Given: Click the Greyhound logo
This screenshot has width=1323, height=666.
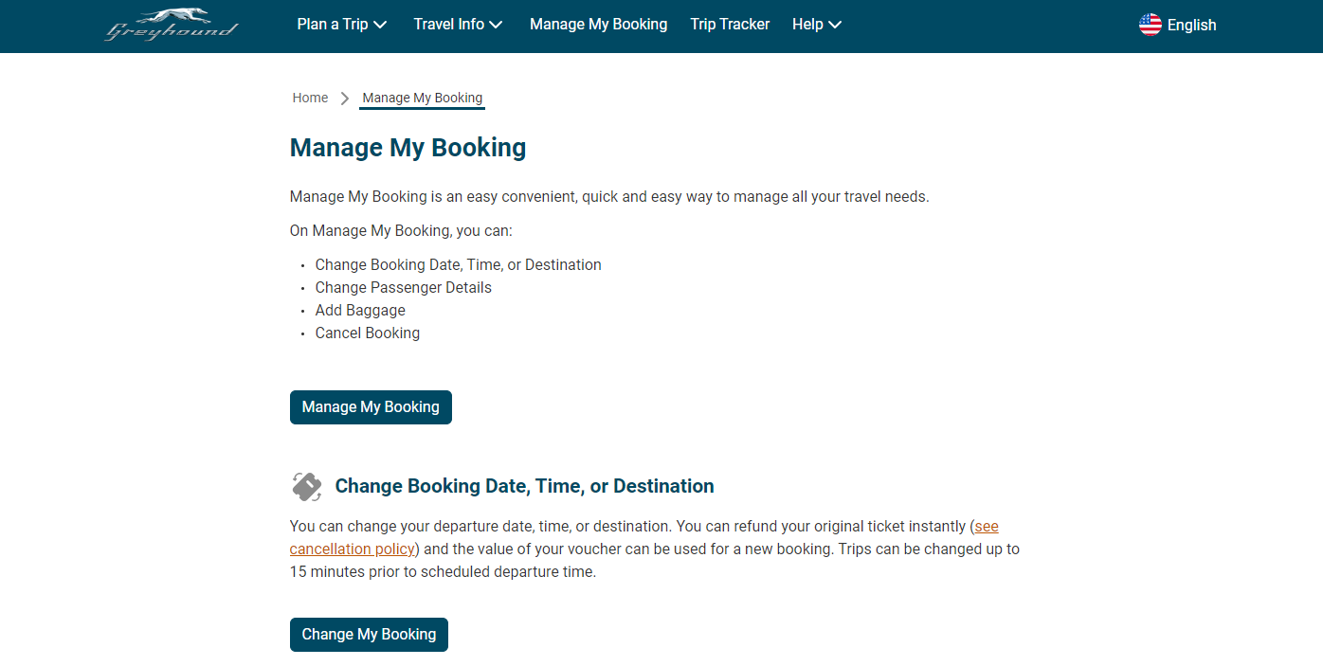Looking at the screenshot, I should click(171, 25).
